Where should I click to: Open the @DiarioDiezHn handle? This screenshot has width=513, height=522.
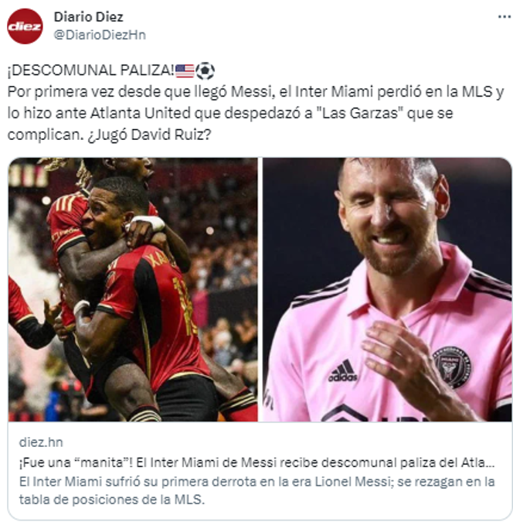click(100, 35)
